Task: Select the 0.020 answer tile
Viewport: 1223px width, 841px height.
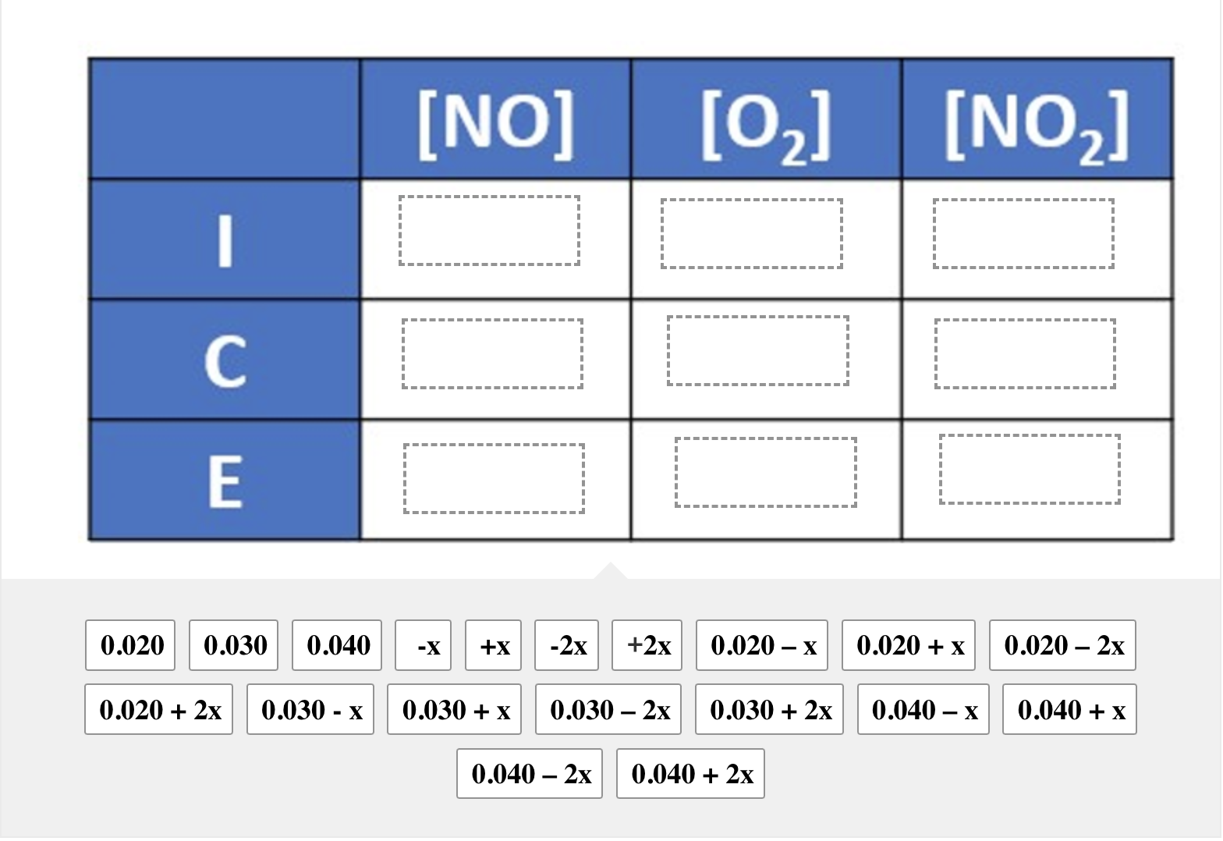Action: 129,645
